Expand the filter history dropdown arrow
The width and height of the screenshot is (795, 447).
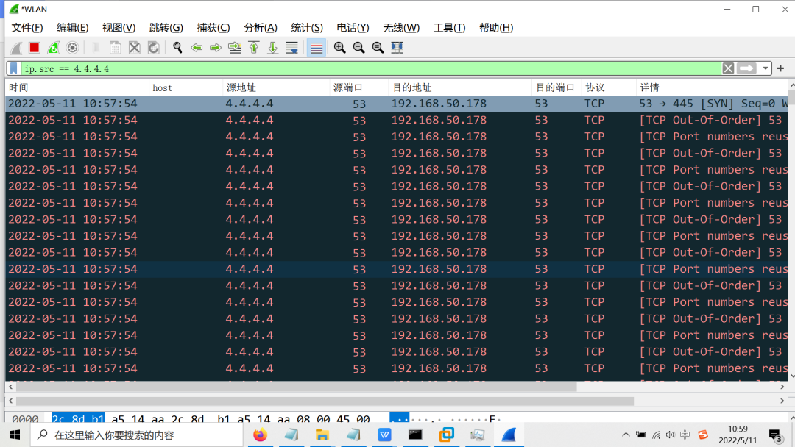tap(766, 68)
